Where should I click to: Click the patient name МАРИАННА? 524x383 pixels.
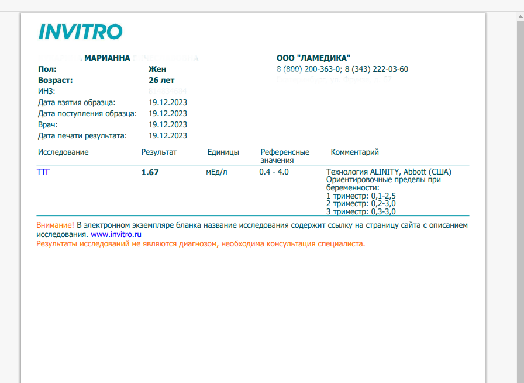107,58
